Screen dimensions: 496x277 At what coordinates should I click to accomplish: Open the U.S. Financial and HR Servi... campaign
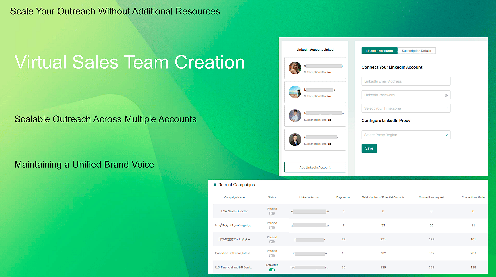(234, 267)
